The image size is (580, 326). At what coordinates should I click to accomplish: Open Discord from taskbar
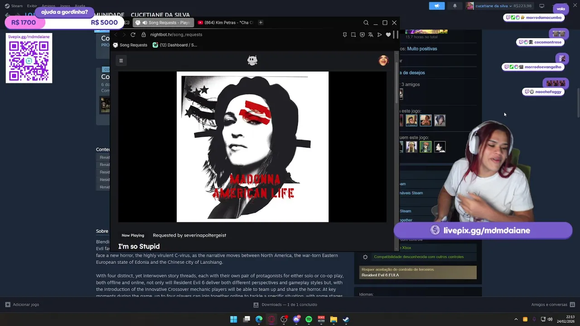pyautogui.click(x=296, y=319)
